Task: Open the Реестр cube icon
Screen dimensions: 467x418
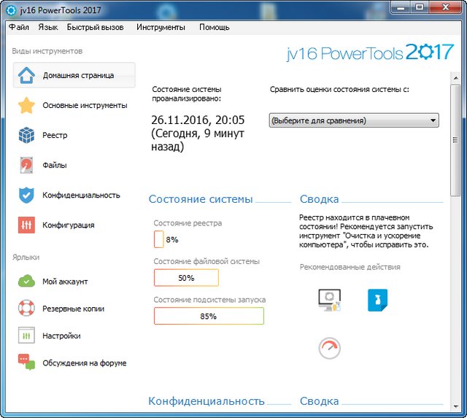Action: point(26,135)
